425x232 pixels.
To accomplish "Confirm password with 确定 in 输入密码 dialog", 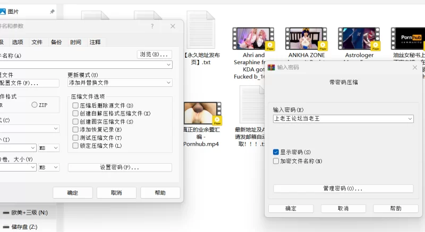I will (291, 209).
